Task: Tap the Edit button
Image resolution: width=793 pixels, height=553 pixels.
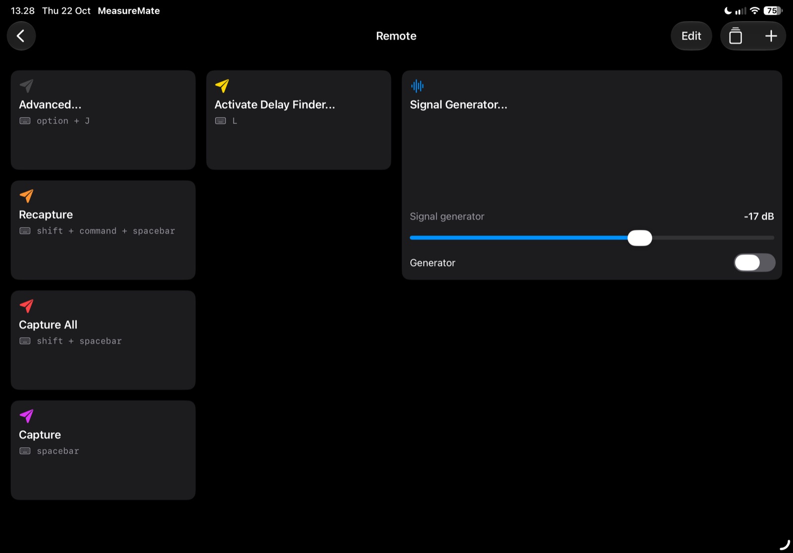Action: tap(691, 36)
